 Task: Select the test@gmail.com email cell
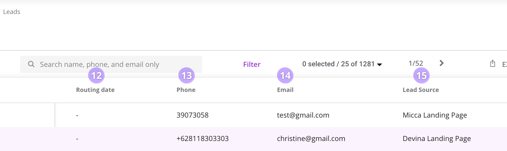click(303, 115)
